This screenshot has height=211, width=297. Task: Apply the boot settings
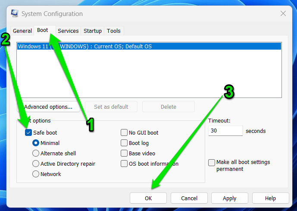tap(230, 198)
